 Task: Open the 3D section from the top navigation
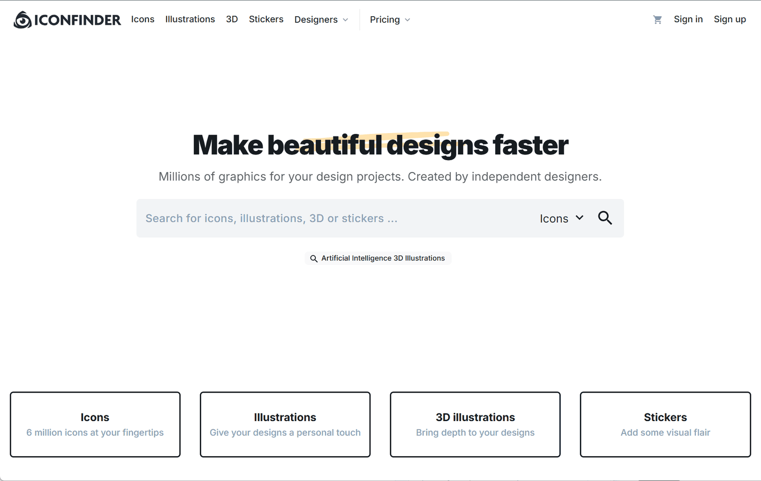[232, 19]
